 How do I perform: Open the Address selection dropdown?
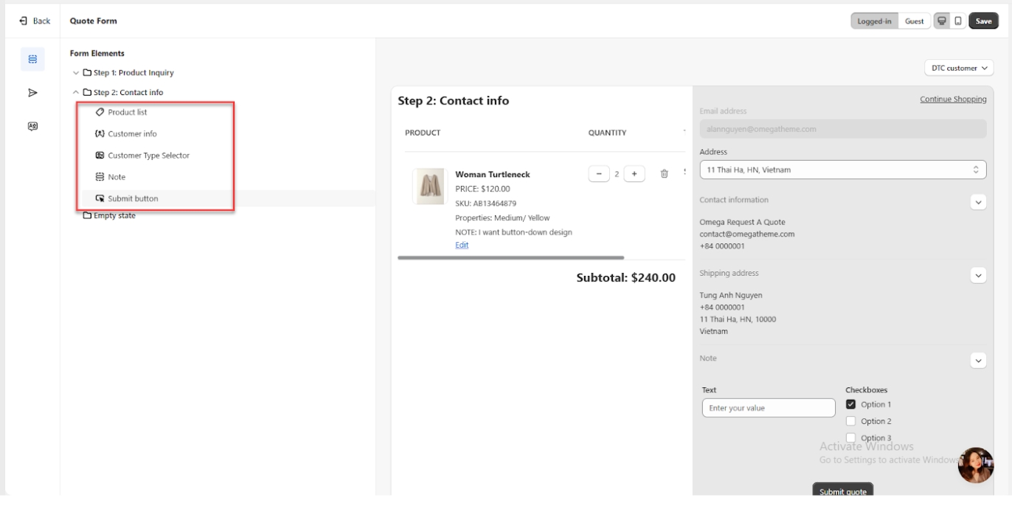coord(842,170)
